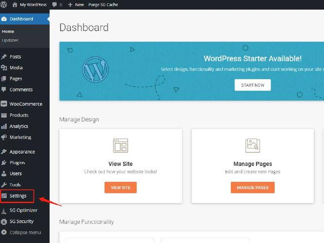Click the Tools wrench icon

[4, 185]
